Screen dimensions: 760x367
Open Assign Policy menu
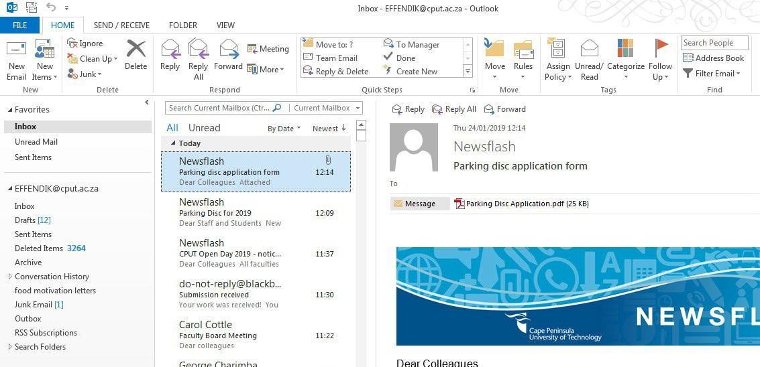[558, 60]
